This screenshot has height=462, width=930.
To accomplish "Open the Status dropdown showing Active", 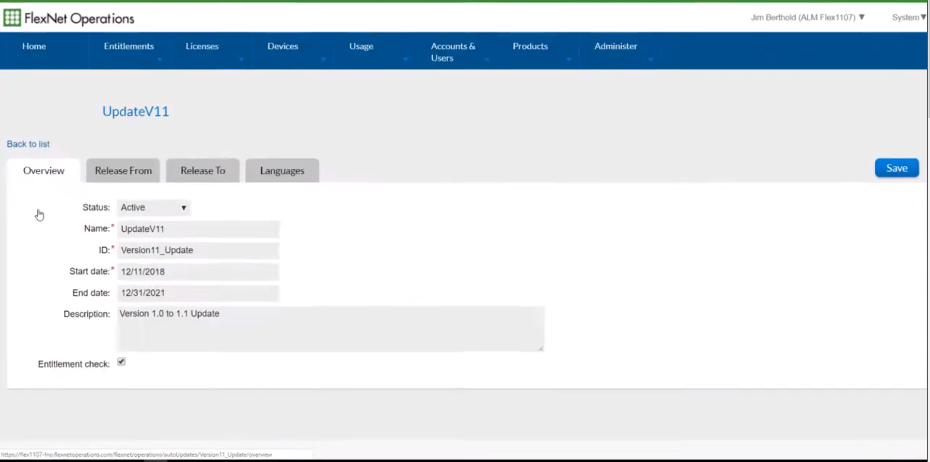I will click(153, 207).
